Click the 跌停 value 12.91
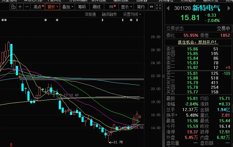The image size is (233, 147). (225, 132)
